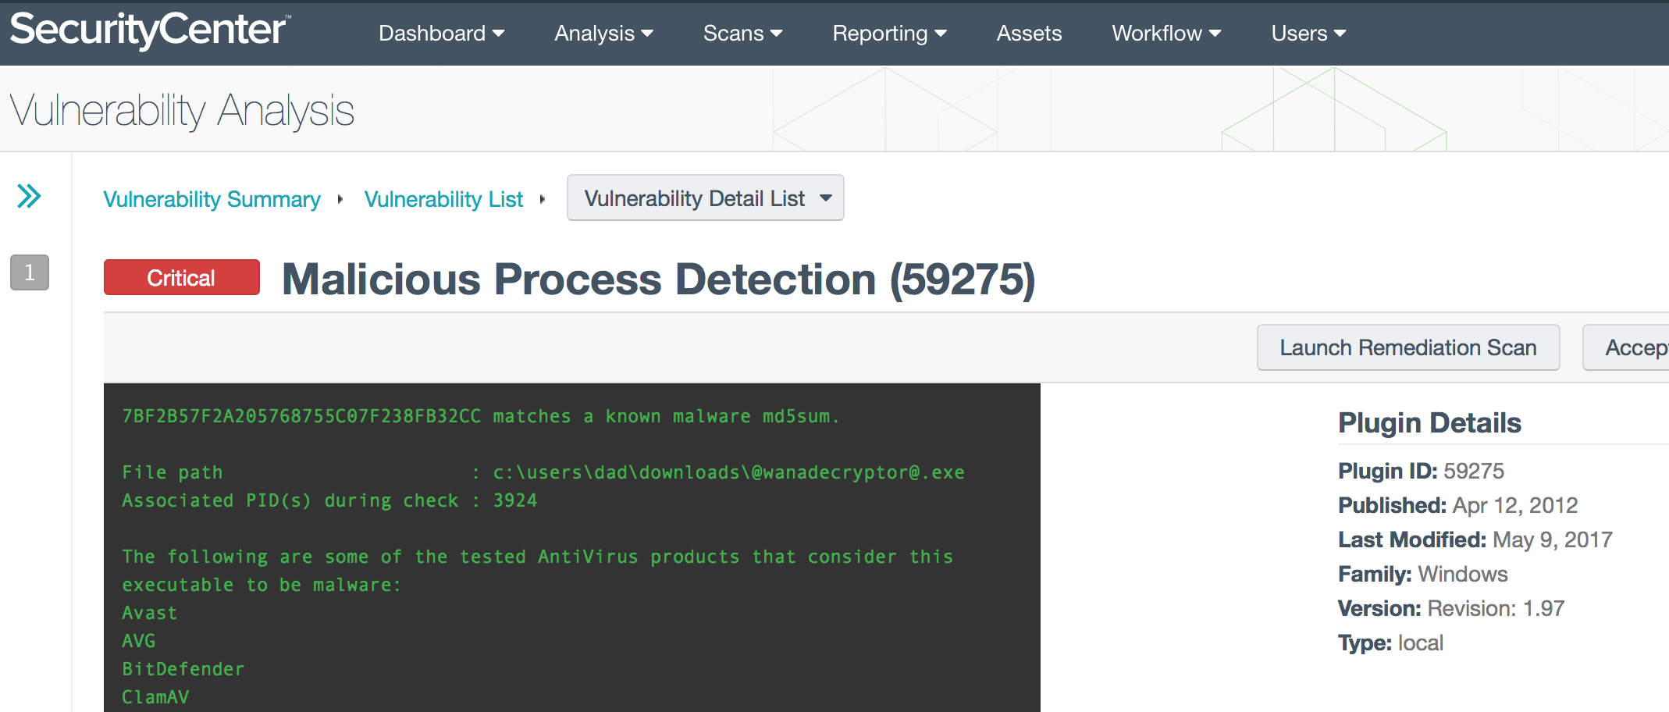Screen dimensions: 1669x712
Task: Click the ClamAV entry in output
Action: click(x=155, y=697)
